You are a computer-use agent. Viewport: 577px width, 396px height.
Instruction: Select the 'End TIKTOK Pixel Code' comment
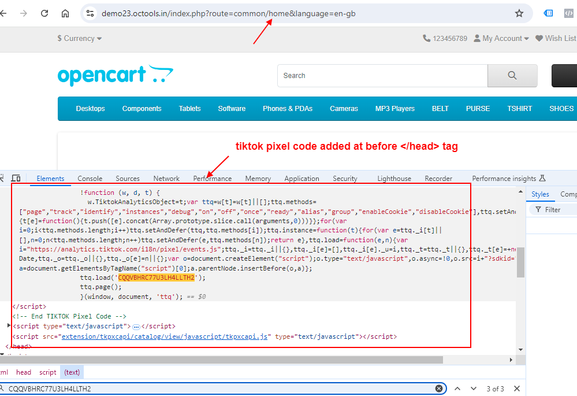(69, 316)
